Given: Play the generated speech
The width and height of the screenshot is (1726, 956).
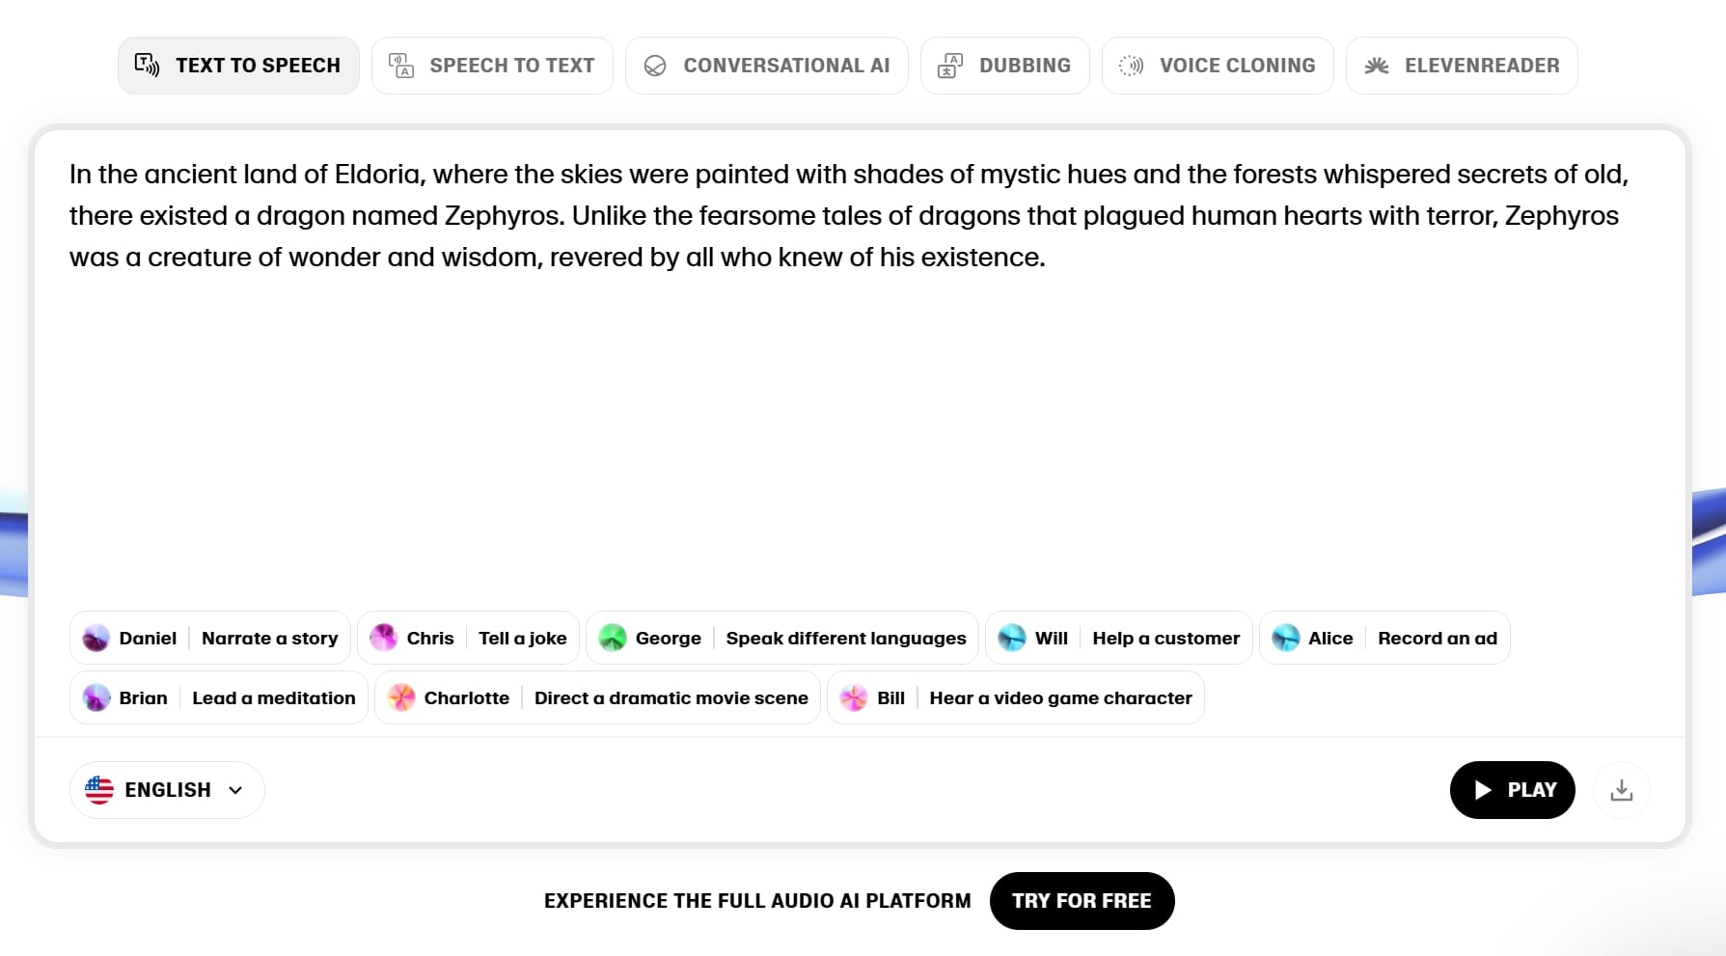Looking at the screenshot, I should click(1513, 790).
